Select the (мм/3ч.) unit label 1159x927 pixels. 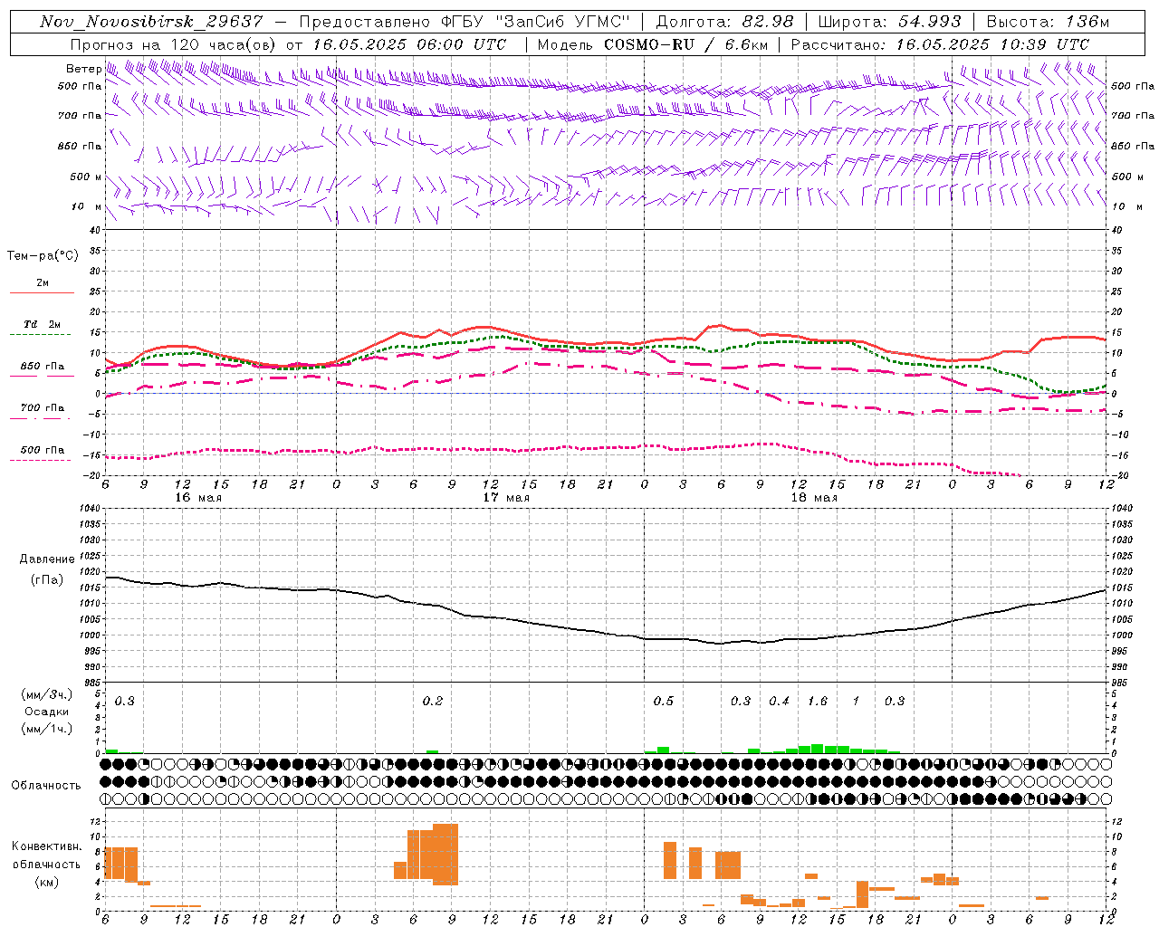click(x=46, y=694)
